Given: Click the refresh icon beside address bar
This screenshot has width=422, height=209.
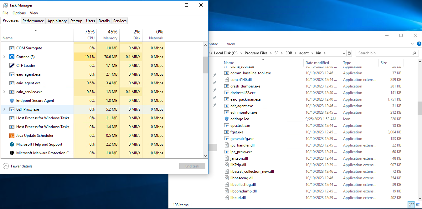Looking at the screenshot, I should click(350, 53).
